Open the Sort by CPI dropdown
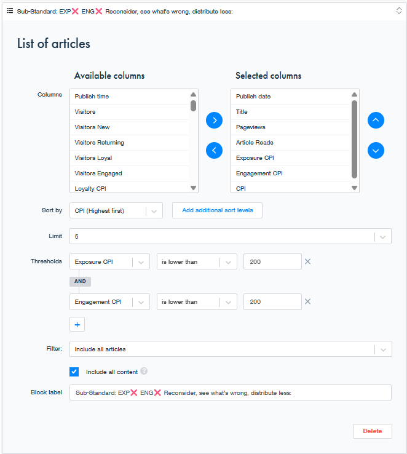Viewport: 407px width, 454px height. [x=116, y=210]
